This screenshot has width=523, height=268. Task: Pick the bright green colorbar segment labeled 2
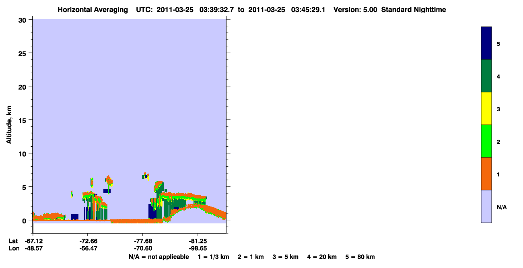(486, 141)
